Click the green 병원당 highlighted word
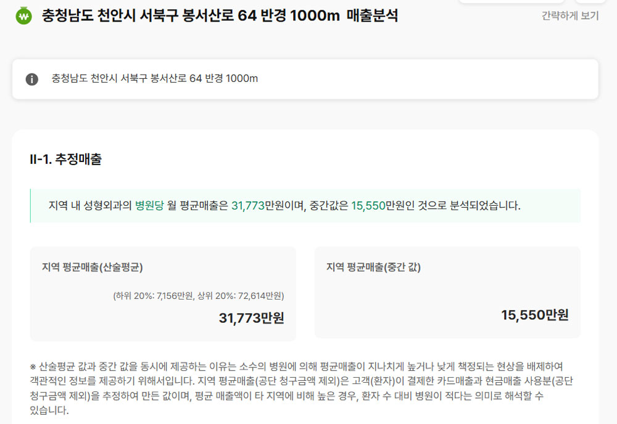Viewport: 617px width, 424px height. point(149,205)
